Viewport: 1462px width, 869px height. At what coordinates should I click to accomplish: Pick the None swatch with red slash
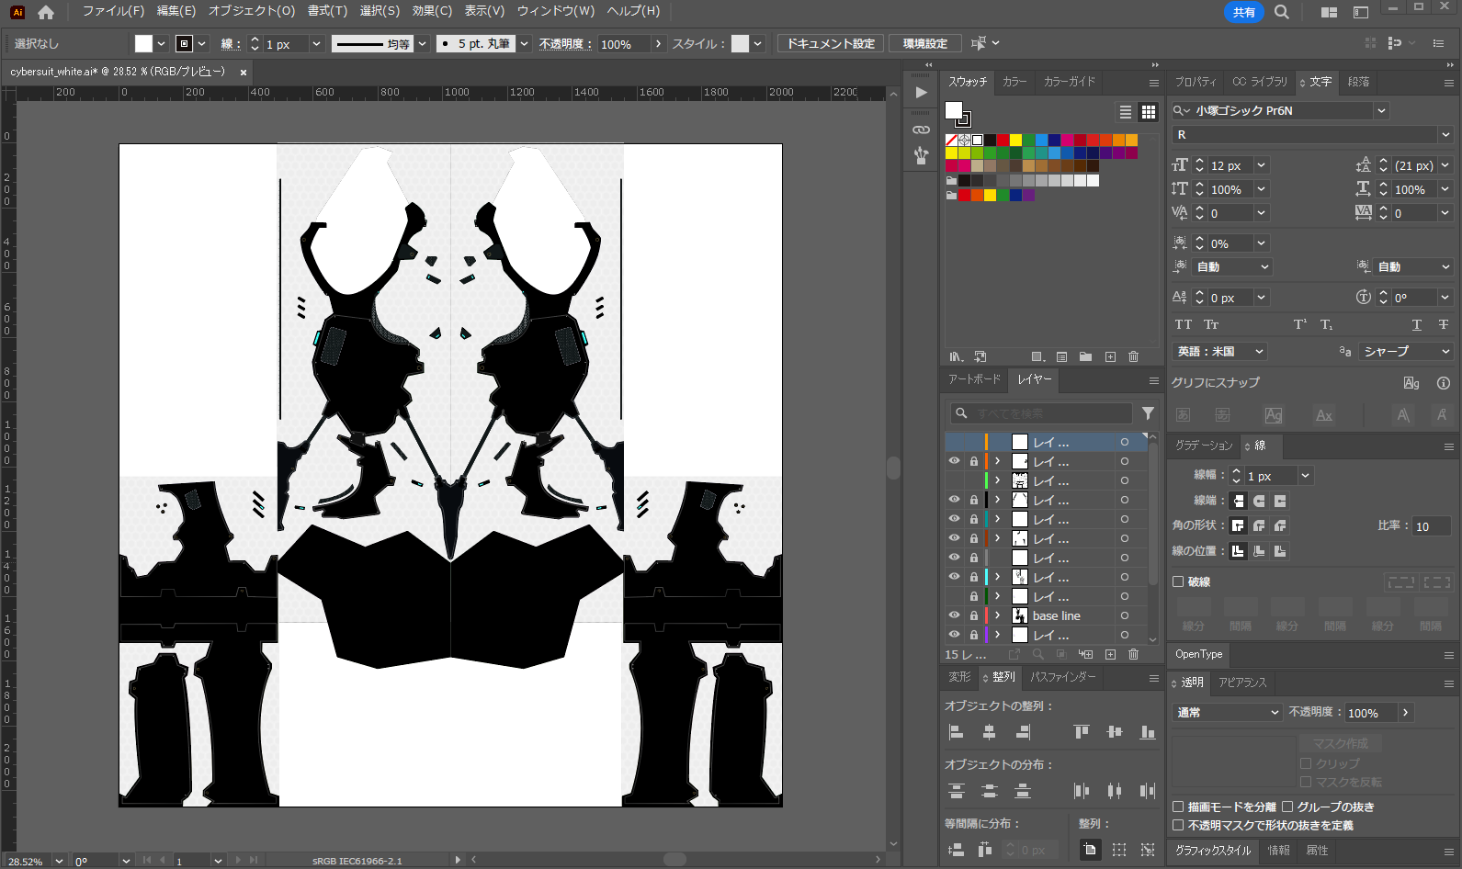click(x=951, y=141)
